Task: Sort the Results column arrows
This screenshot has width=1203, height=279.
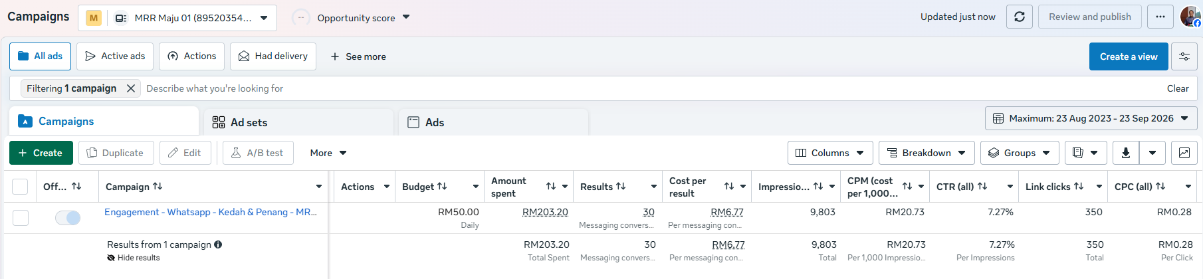Action: click(x=621, y=187)
